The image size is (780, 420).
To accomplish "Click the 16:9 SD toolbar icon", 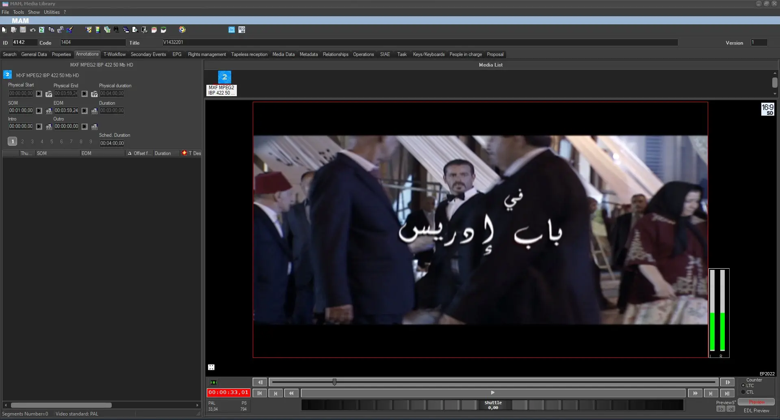I will point(242,30).
